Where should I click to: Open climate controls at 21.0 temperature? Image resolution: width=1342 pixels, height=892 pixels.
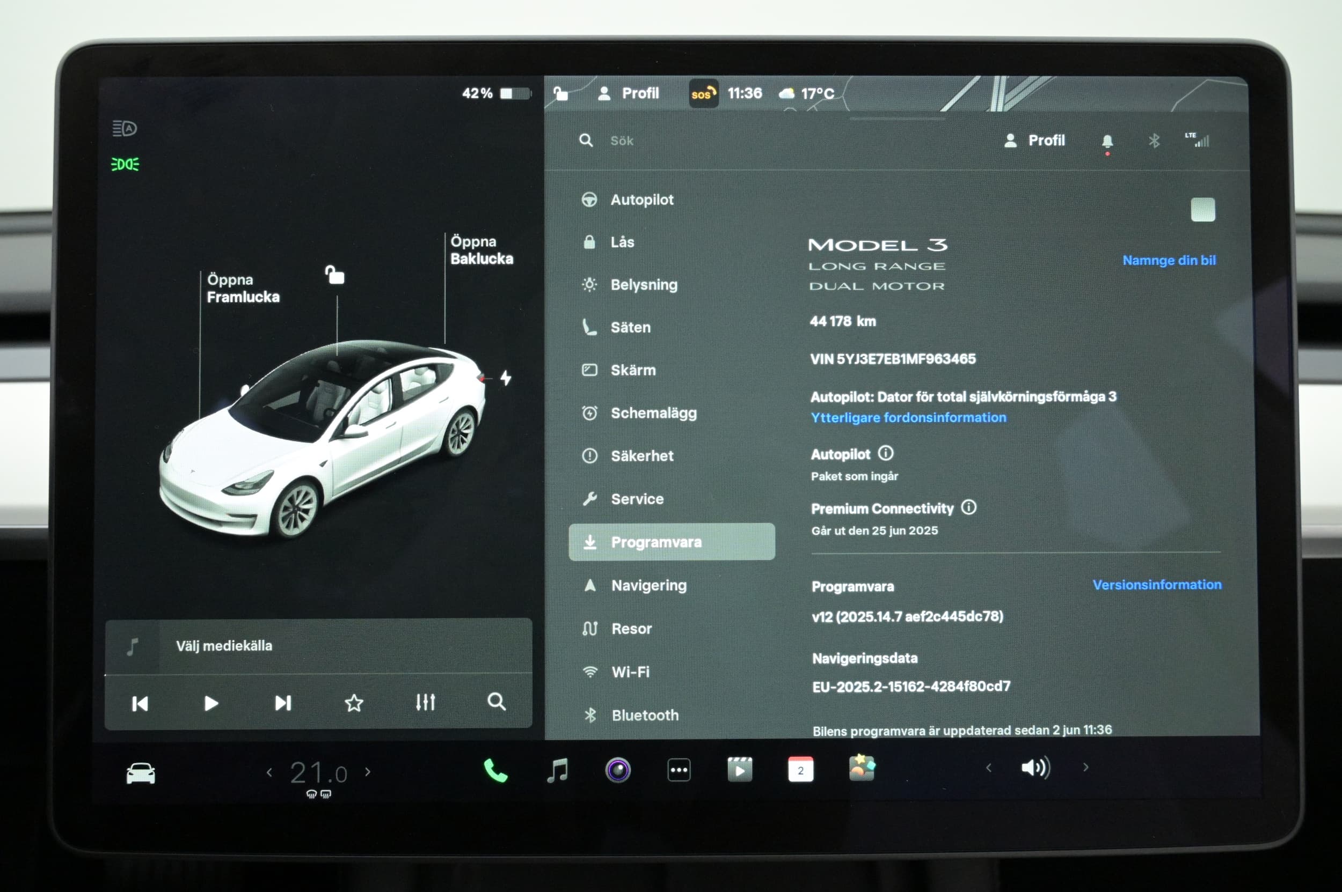point(318,773)
